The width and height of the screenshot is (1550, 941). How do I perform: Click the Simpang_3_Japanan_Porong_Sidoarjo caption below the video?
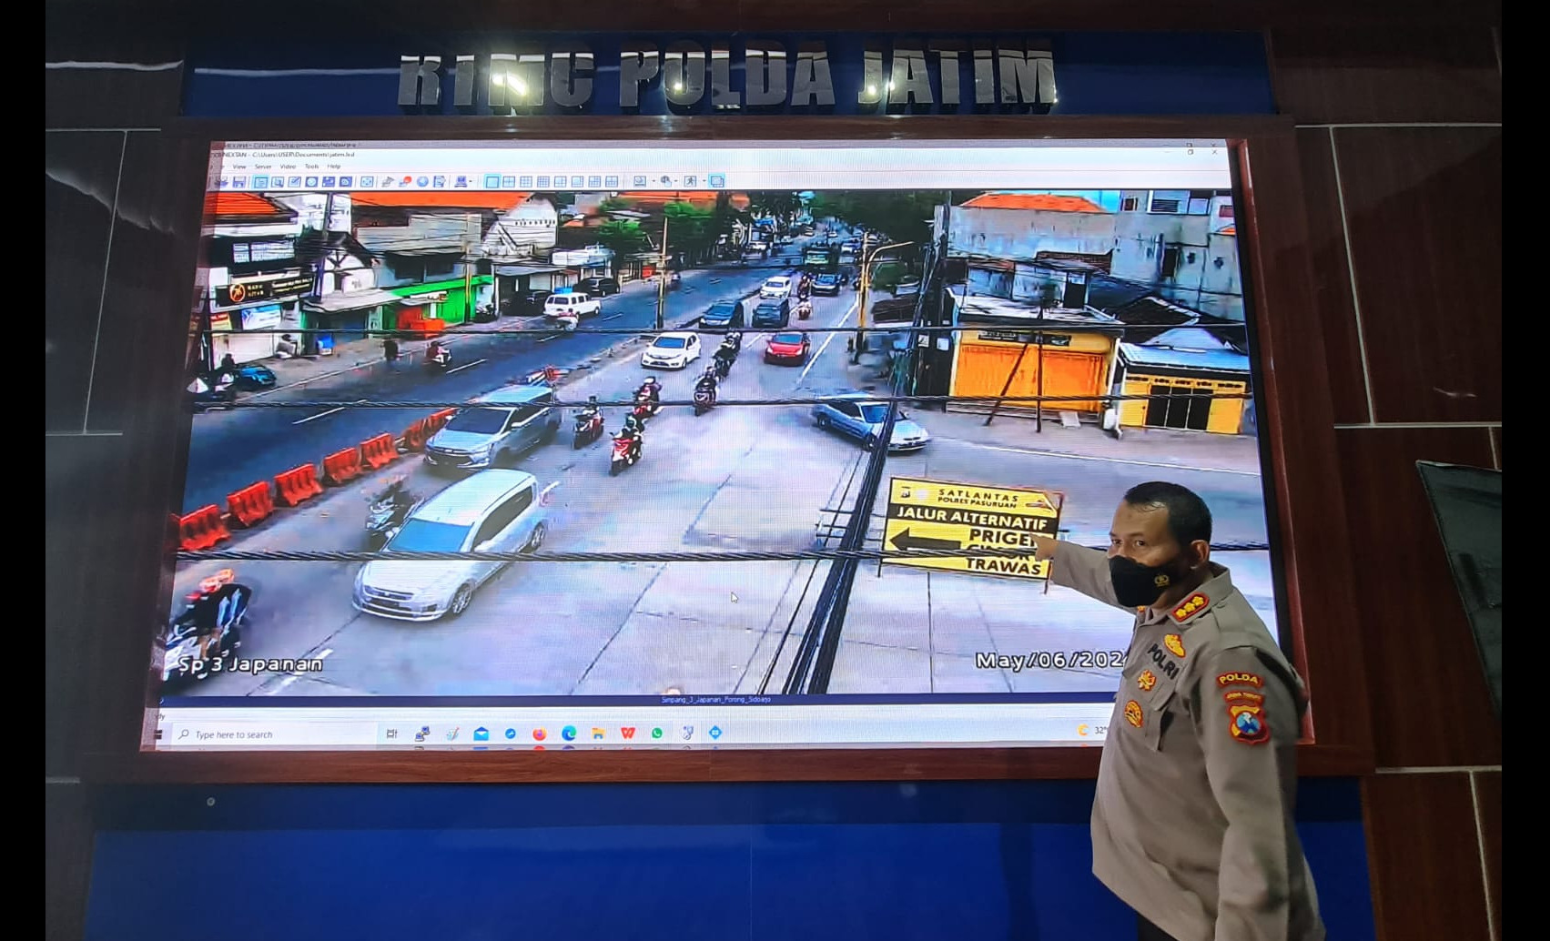715,700
